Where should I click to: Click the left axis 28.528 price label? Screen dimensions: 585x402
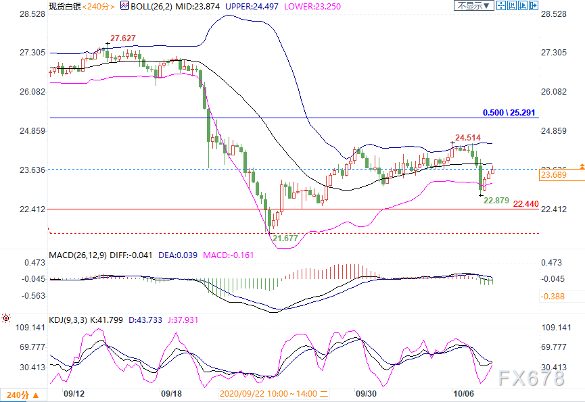[x=32, y=14]
